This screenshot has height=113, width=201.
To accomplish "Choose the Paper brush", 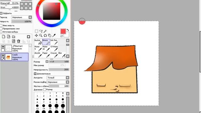I will pyautogui.click(x=46, y=55).
